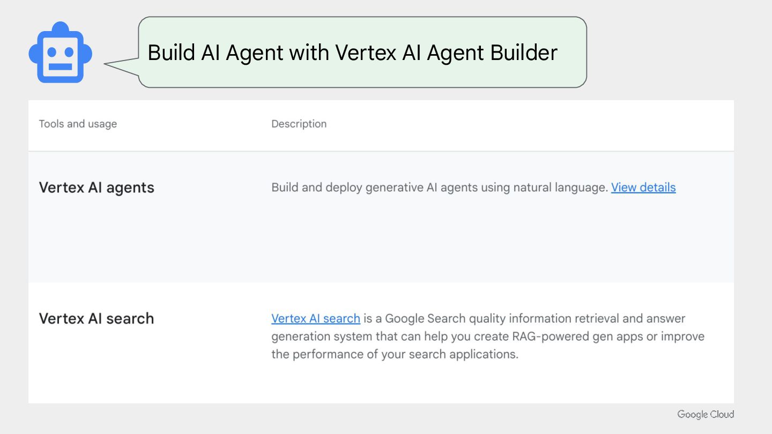Screen dimensions: 772x434
Task: Click the words 'Agent Builder' in the title
Action: click(492, 53)
